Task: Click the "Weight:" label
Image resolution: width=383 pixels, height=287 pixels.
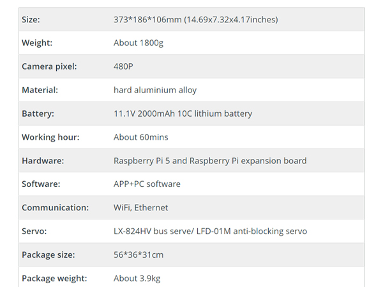Action: (x=36, y=43)
